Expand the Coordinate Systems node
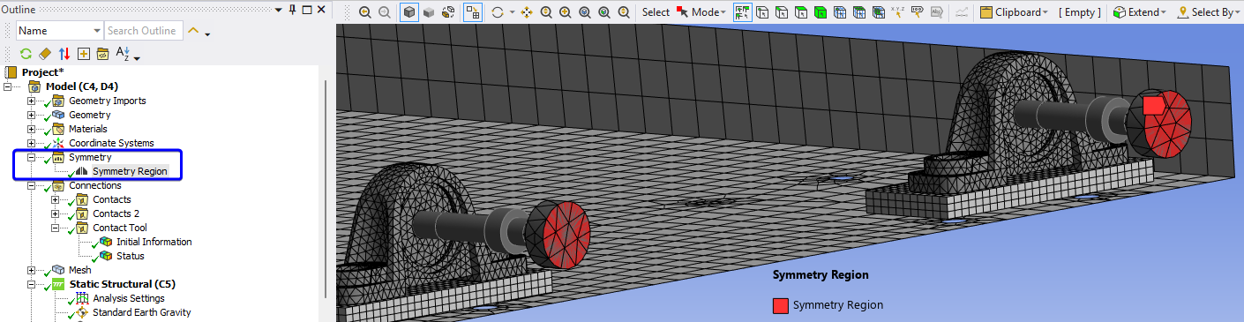 click(32, 143)
